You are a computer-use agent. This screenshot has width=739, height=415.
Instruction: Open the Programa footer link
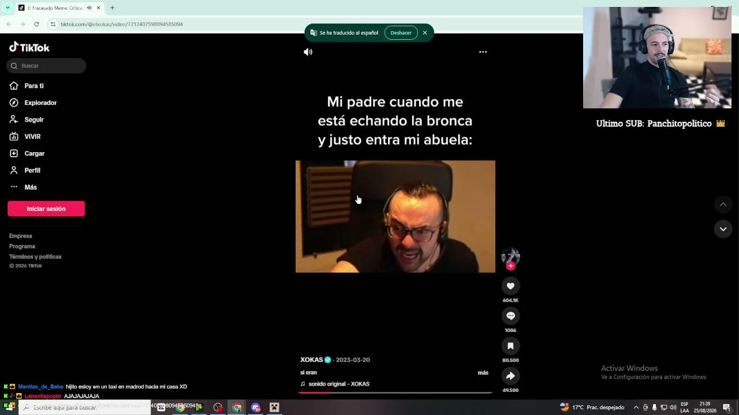point(22,246)
